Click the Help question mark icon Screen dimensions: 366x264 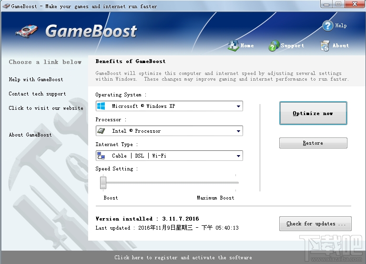[328, 26]
